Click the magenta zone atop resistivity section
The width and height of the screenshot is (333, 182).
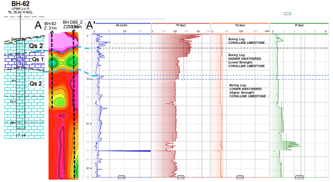62,42
